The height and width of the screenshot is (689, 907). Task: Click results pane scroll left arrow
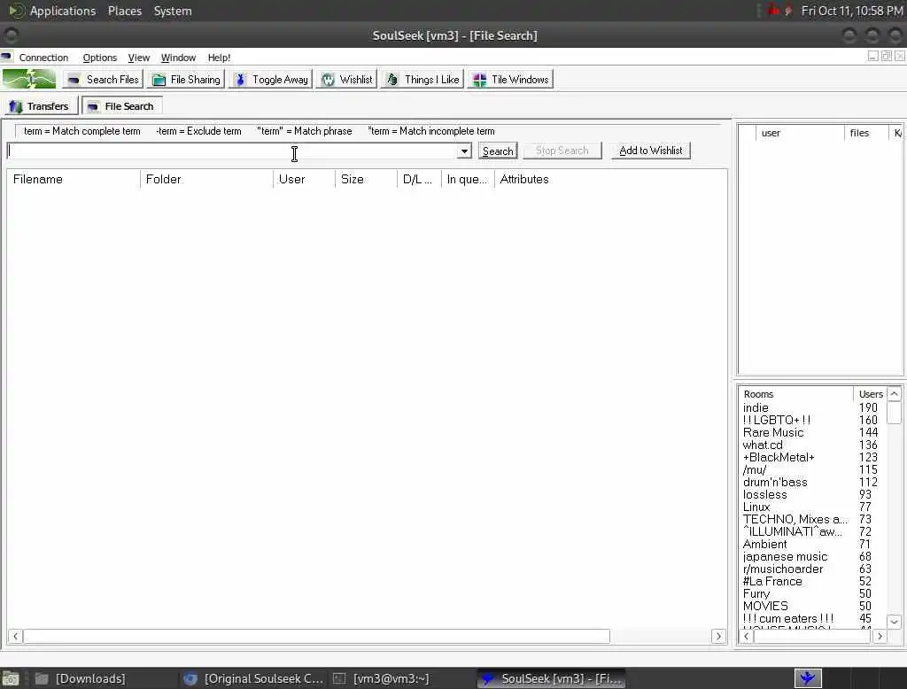[16, 637]
